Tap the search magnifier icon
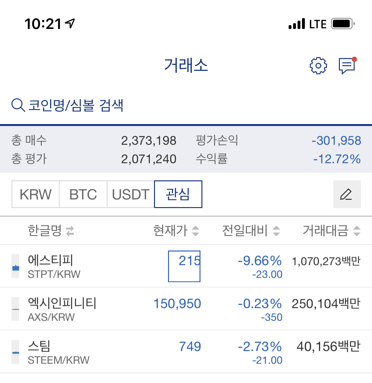Screen dimensions: 372x383 pos(18,105)
